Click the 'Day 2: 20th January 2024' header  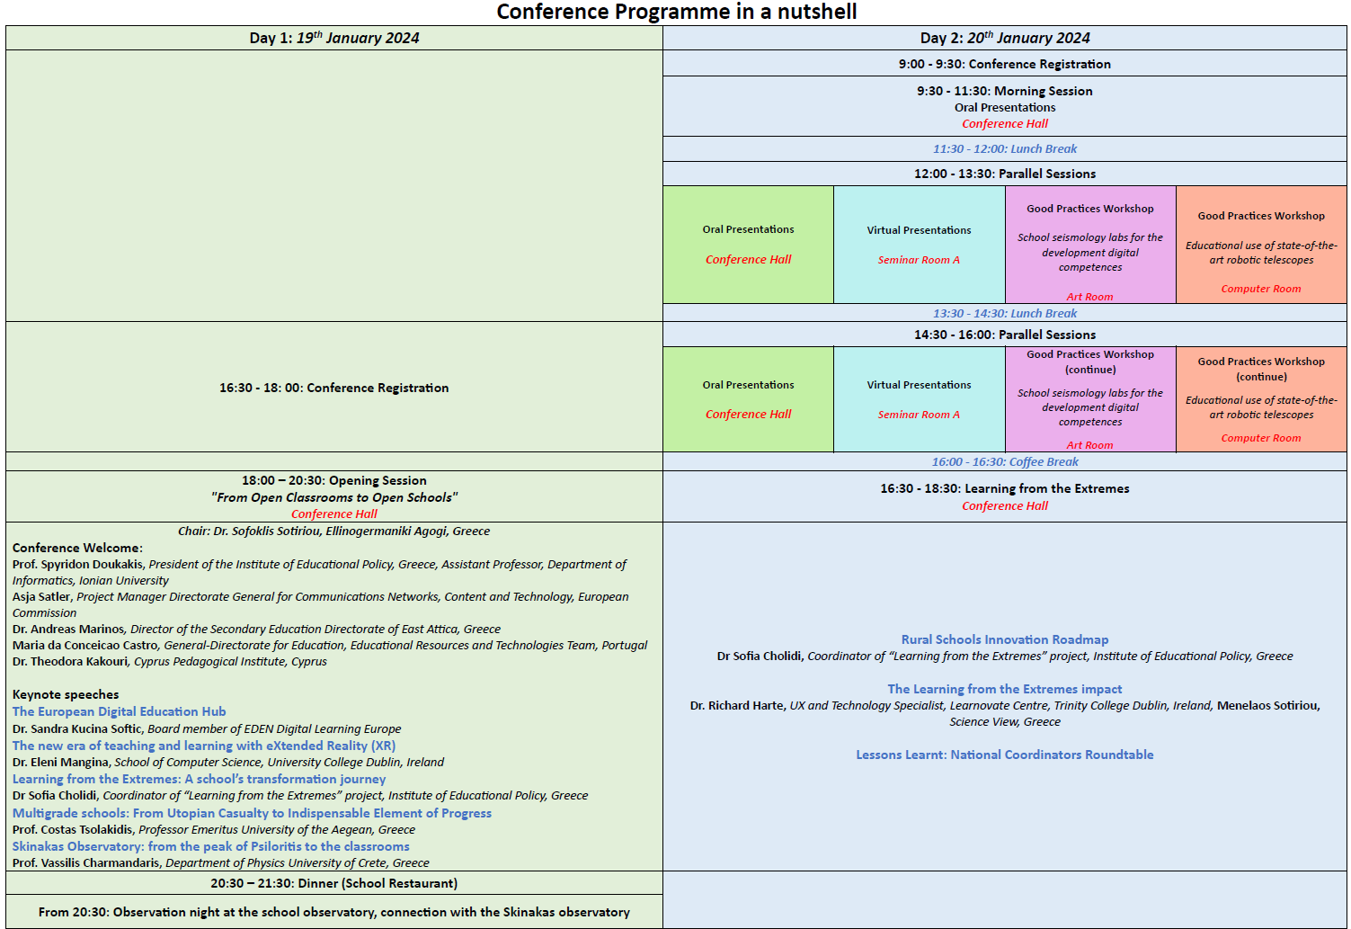1004,38
